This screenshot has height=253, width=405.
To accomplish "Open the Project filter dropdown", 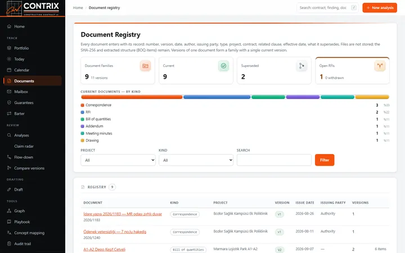I will tap(118, 160).
